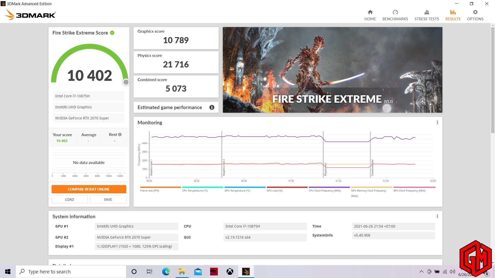Open the volume tray icon
This screenshot has width=495, height=278.
tap(452, 272)
